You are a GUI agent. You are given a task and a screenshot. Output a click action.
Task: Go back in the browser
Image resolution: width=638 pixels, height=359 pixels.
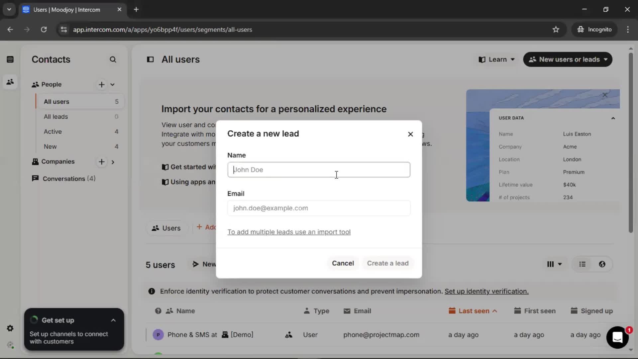10,30
